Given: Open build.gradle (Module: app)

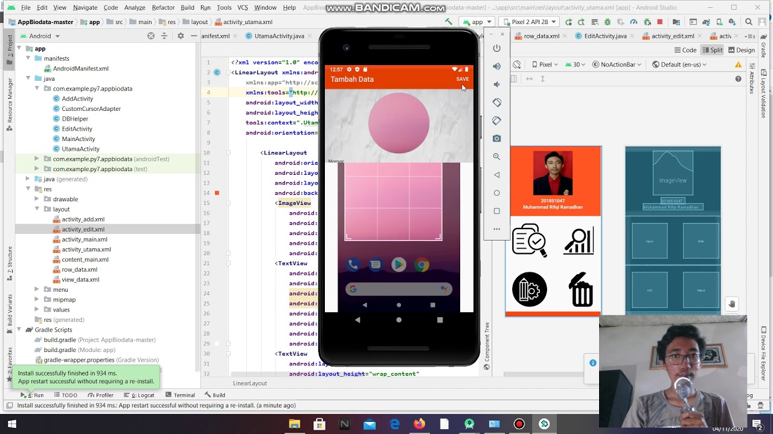Looking at the screenshot, I should [79, 350].
